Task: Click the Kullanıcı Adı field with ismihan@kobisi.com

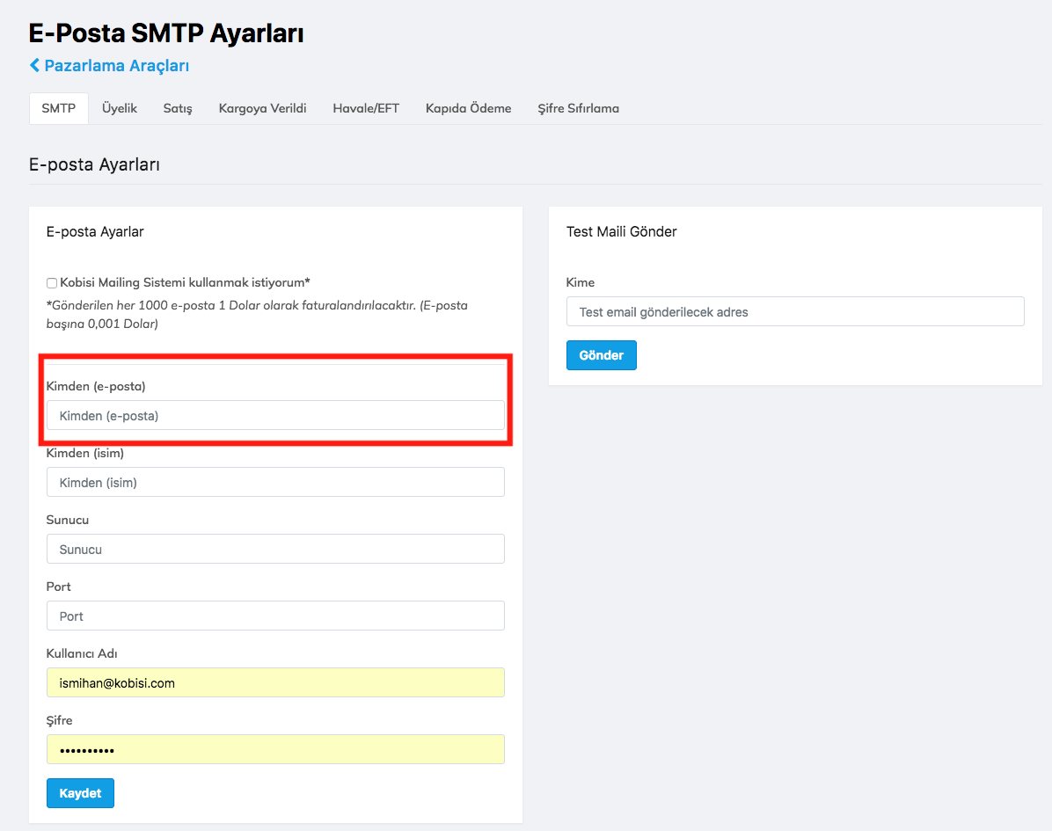Action: click(x=275, y=682)
